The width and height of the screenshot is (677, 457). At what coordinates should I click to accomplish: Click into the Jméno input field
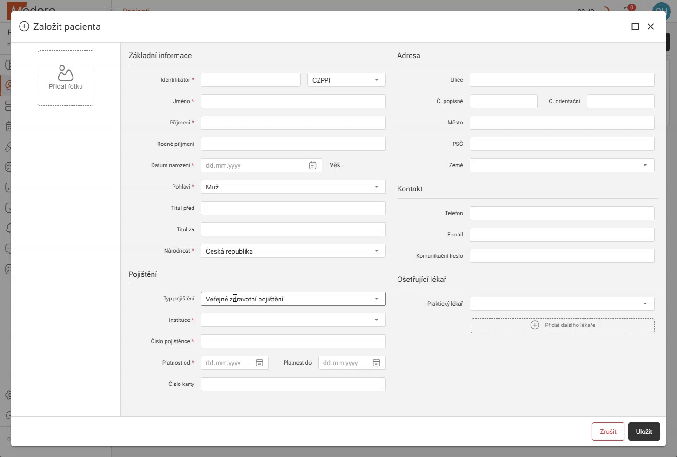[293, 101]
